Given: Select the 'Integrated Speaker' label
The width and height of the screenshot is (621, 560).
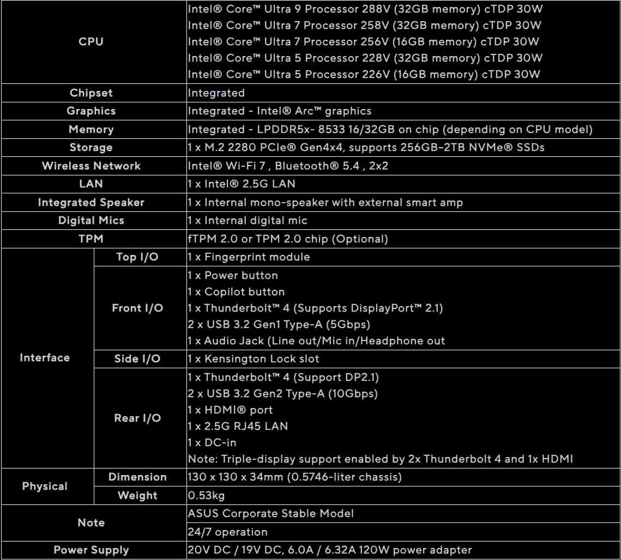Looking at the screenshot, I should 91,202.
